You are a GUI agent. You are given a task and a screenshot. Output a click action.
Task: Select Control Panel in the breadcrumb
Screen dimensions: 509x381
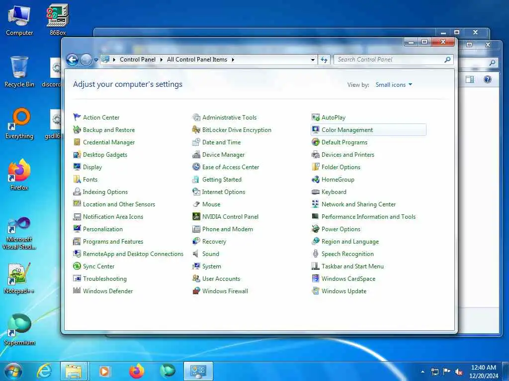[138, 60]
